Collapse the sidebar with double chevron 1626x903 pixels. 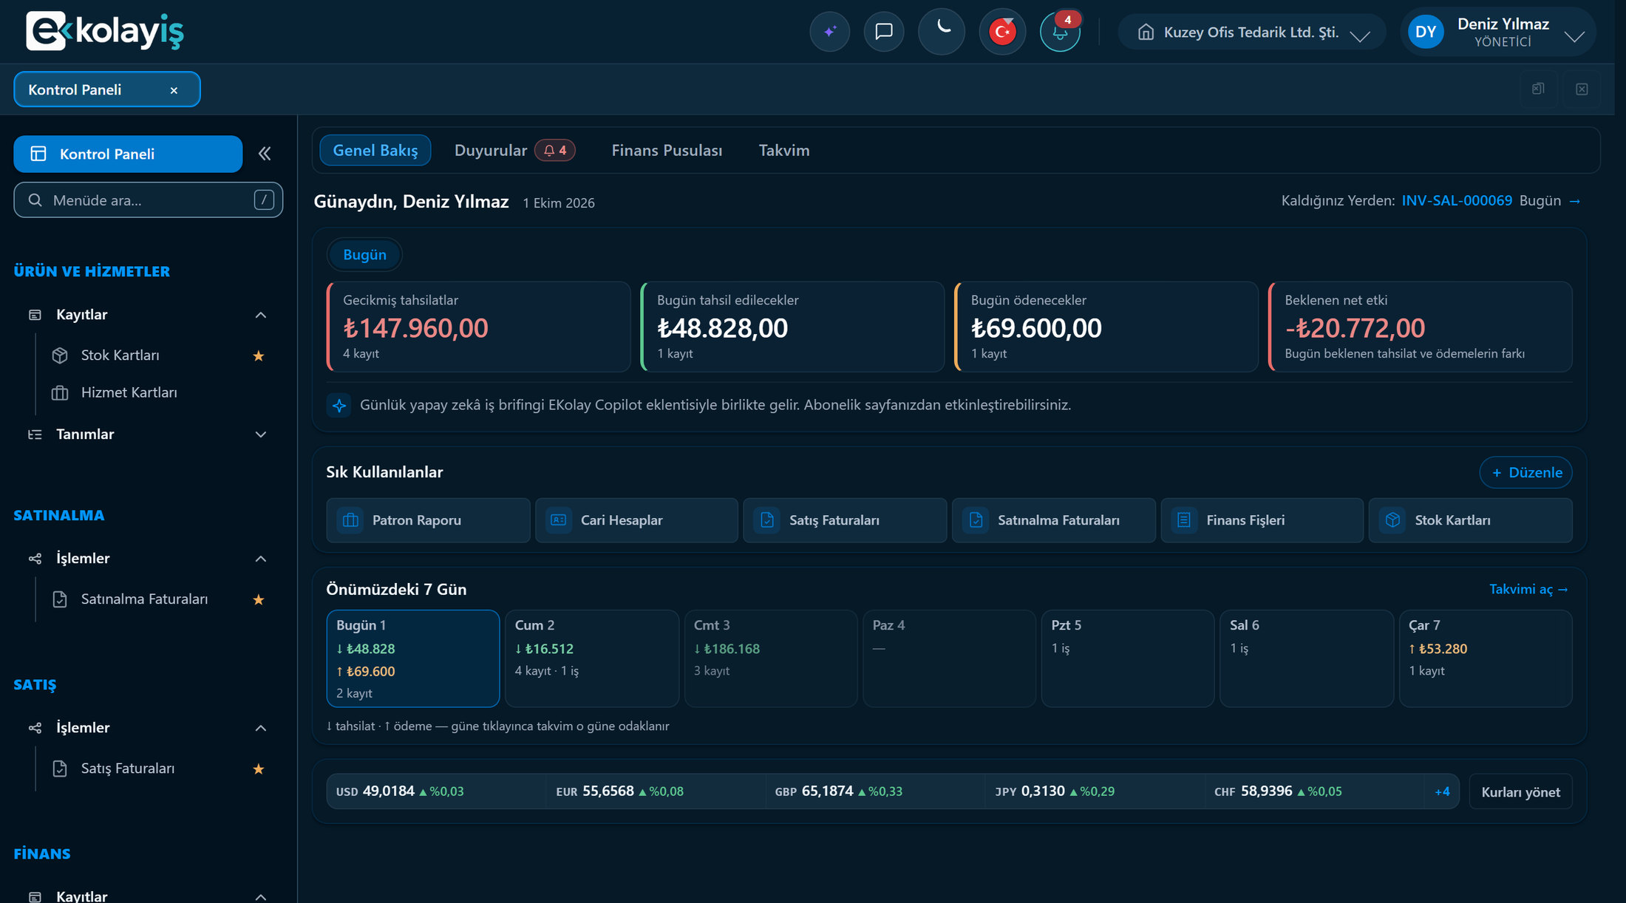[x=265, y=154]
